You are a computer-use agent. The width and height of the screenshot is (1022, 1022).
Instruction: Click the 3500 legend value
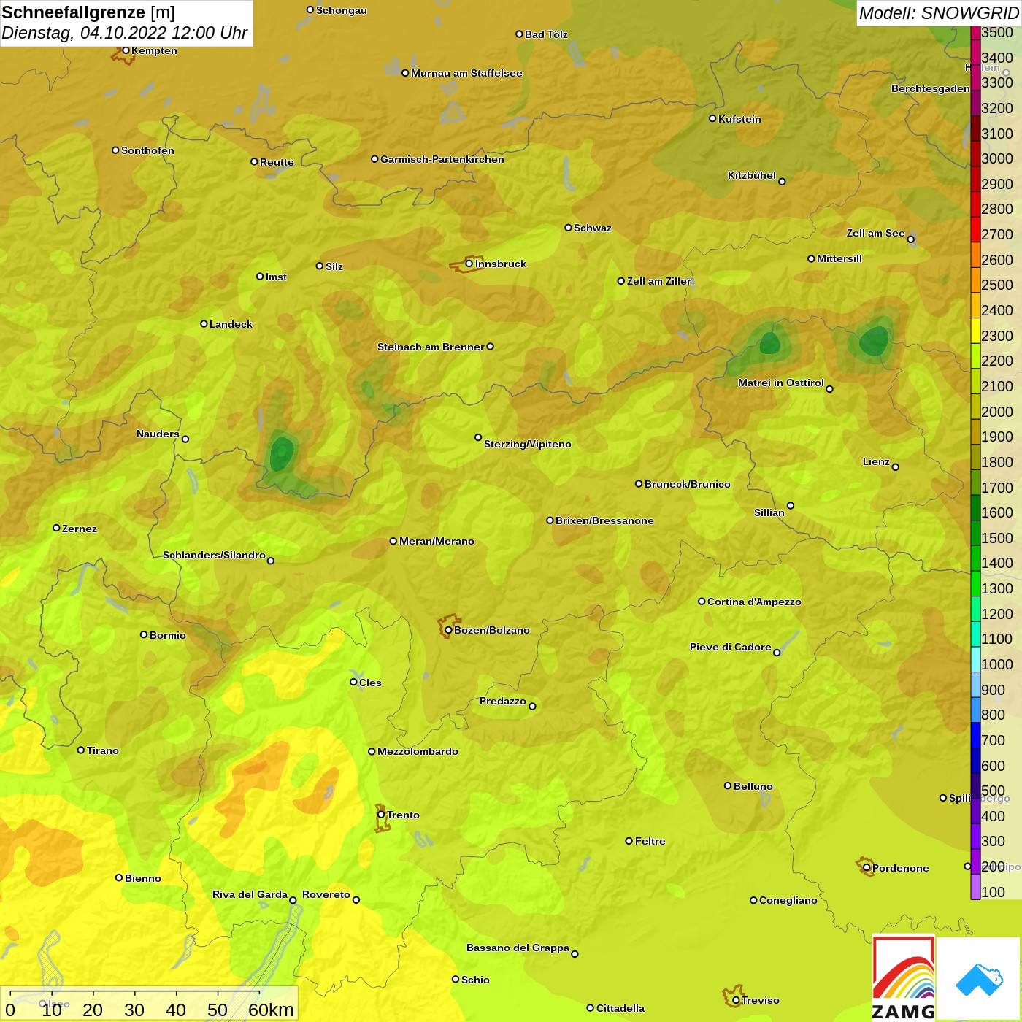coord(997,33)
